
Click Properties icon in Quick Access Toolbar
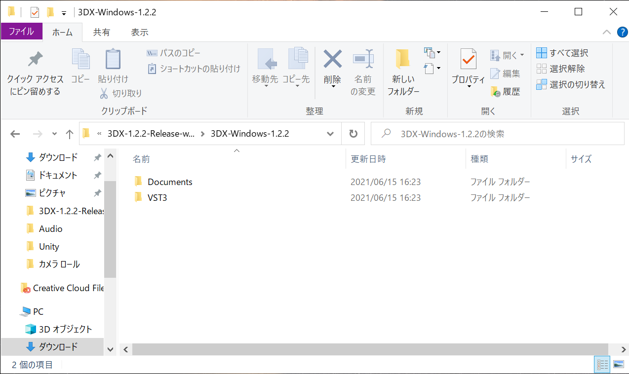(x=35, y=12)
